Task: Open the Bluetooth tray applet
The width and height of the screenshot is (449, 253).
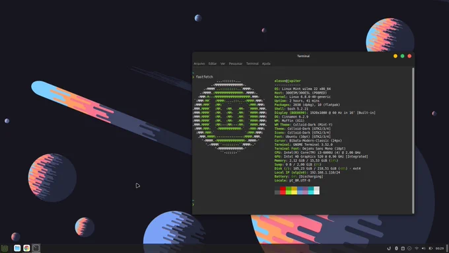Action: coord(397,248)
